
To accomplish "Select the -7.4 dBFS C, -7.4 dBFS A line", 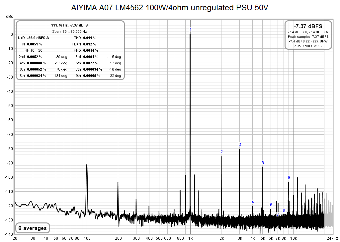I will [308, 32].
